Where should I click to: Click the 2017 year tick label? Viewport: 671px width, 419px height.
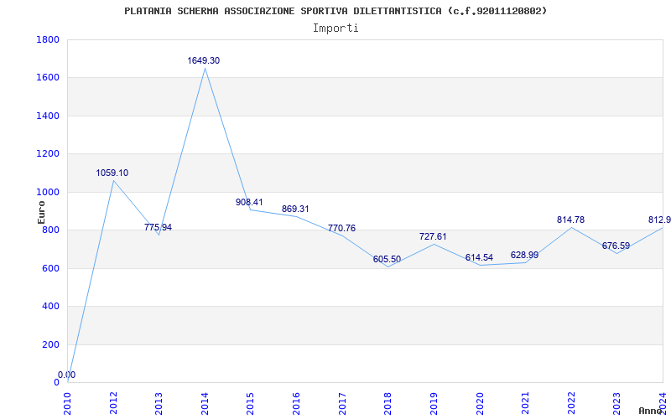point(342,404)
